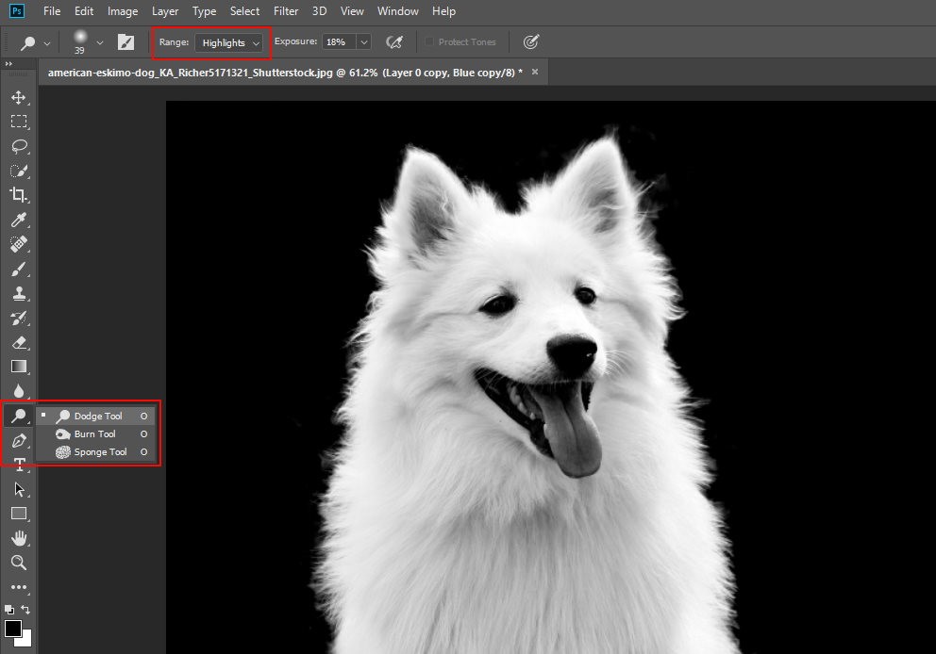Select the Blur tool

tap(19, 391)
